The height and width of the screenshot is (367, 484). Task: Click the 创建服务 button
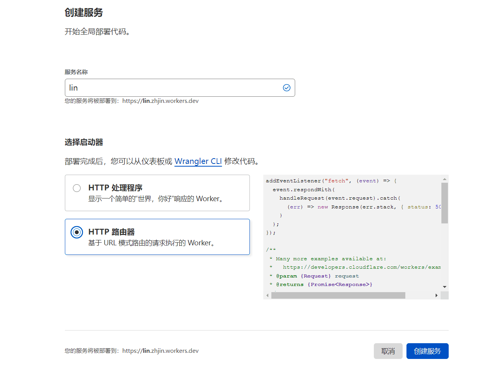coord(427,351)
